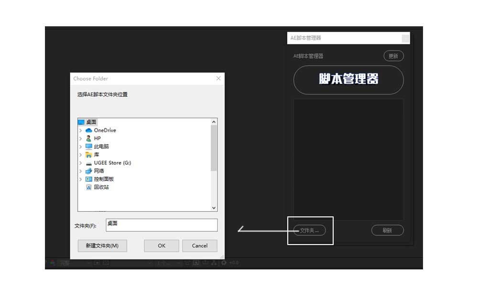Click the 控制面板 control panel icon

point(89,179)
